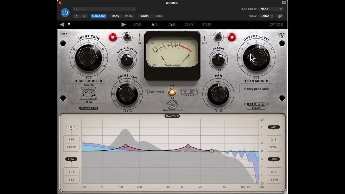This screenshot has height=194, width=345.
Task: Click the filter value 14912
Action: pos(71,147)
